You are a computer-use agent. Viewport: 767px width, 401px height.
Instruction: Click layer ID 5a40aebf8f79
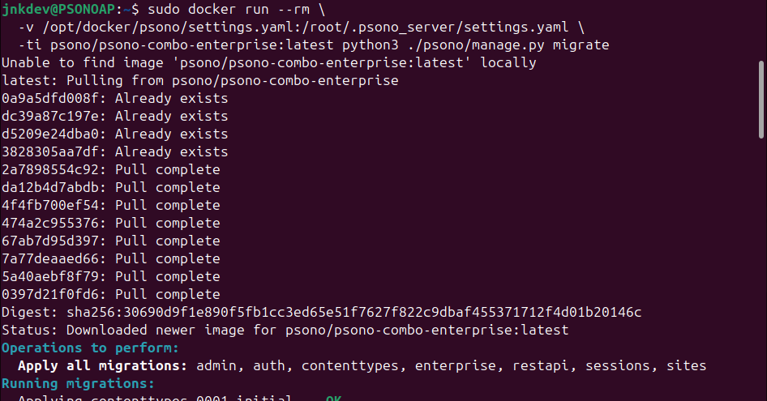pos(54,276)
